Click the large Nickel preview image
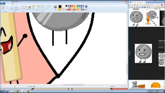The width and height of the screenshot is (165, 93). (143, 53)
